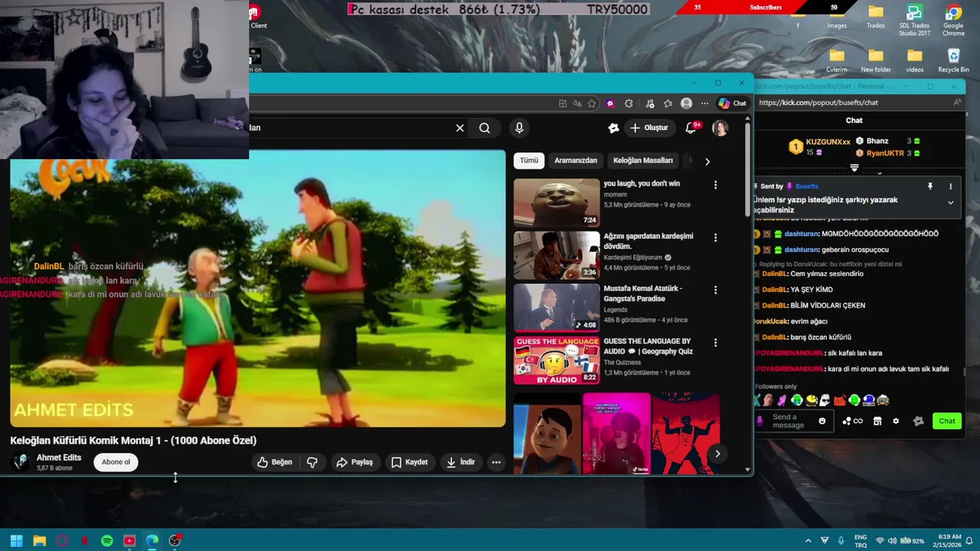Viewport: 980px width, 551px height.
Task: Click the Paylaş share button
Action: click(354, 462)
